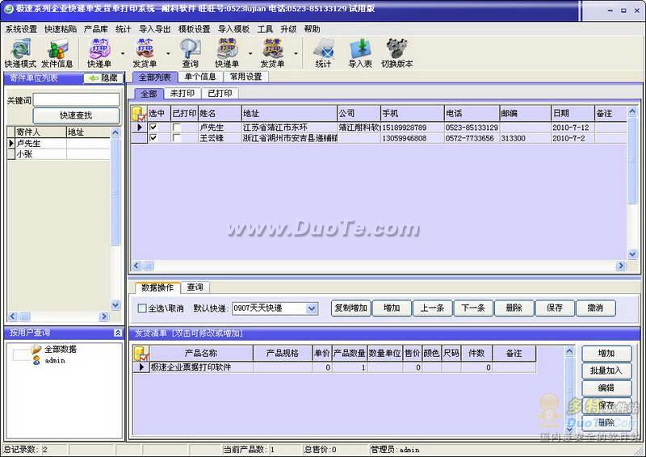Open 发件信息 sender info icon
This screenshot has width=646, height=457.
57,52
